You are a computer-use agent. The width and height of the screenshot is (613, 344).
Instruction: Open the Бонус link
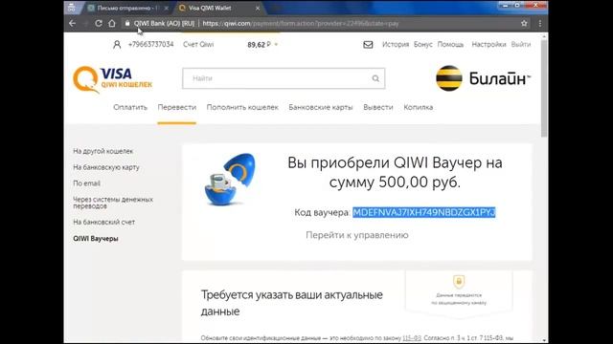click(423, 45)
